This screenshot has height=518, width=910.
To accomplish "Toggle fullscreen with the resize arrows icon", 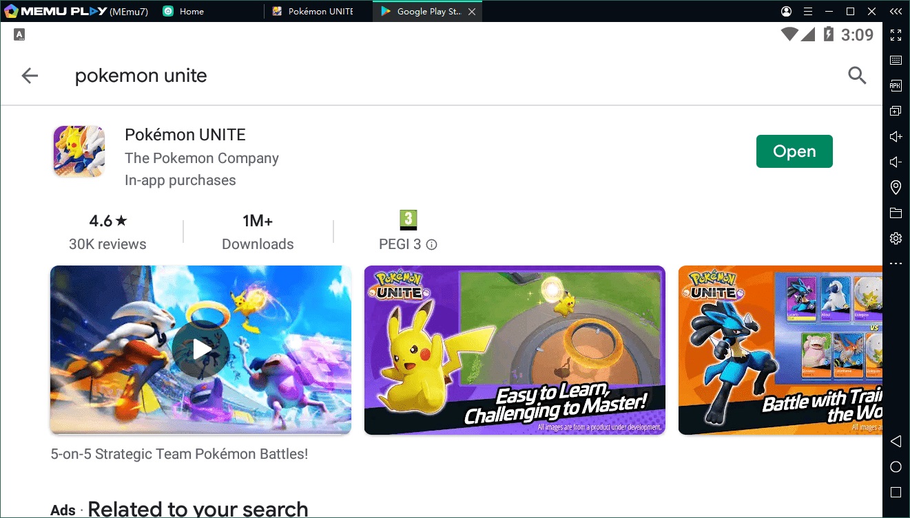I will [x=896, y=35].
